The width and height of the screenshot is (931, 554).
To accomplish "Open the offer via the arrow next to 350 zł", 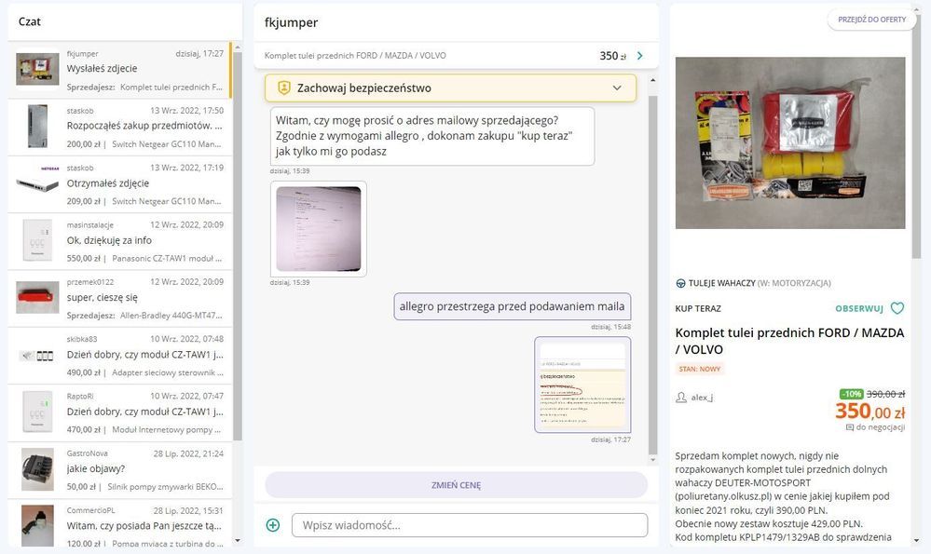I will 639,56.
